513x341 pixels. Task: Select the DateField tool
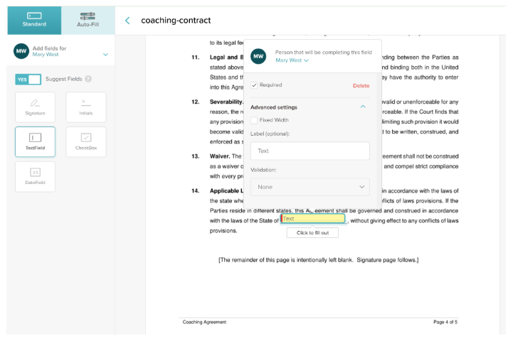click(x=35, y=176)
